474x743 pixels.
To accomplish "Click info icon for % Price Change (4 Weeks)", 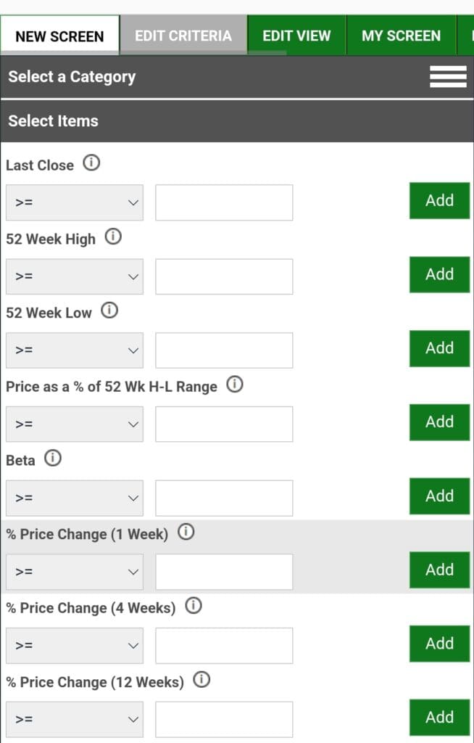I will point(194,606).
